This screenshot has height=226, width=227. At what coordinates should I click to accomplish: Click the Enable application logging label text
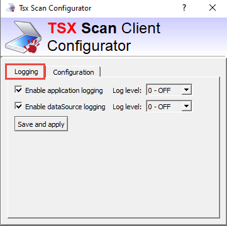pos(64,90)
